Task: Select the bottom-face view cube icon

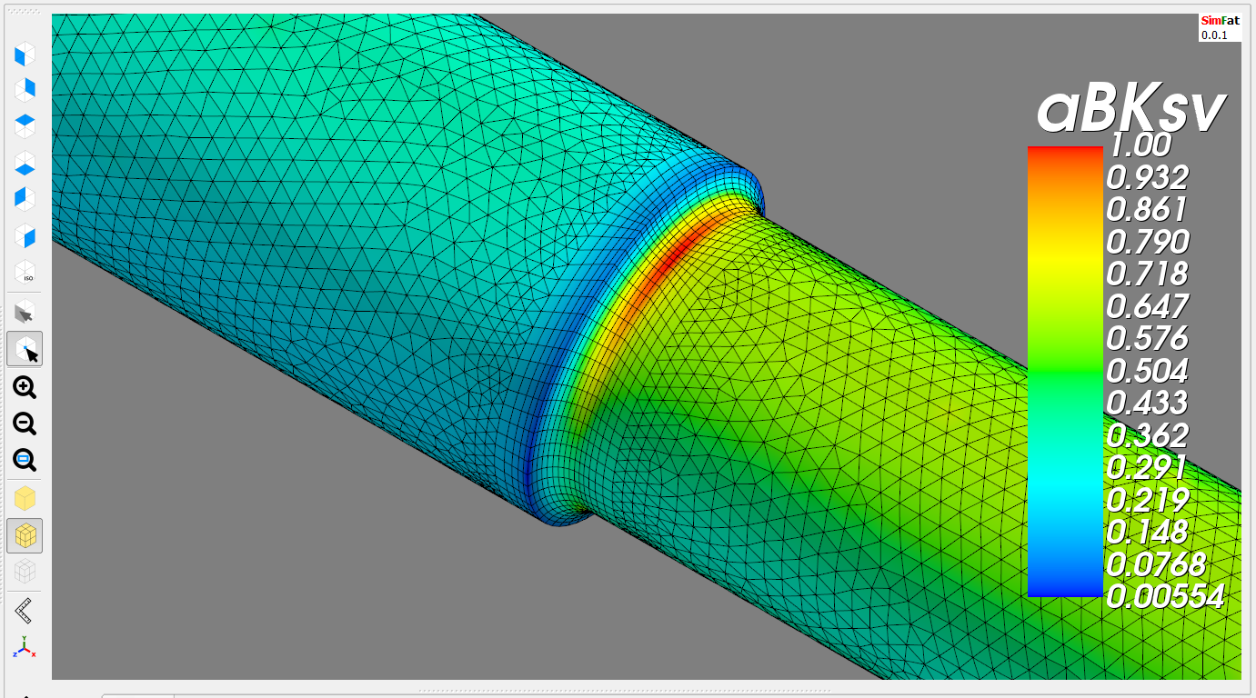Action: pyautogui.click(x=25, y=164)
